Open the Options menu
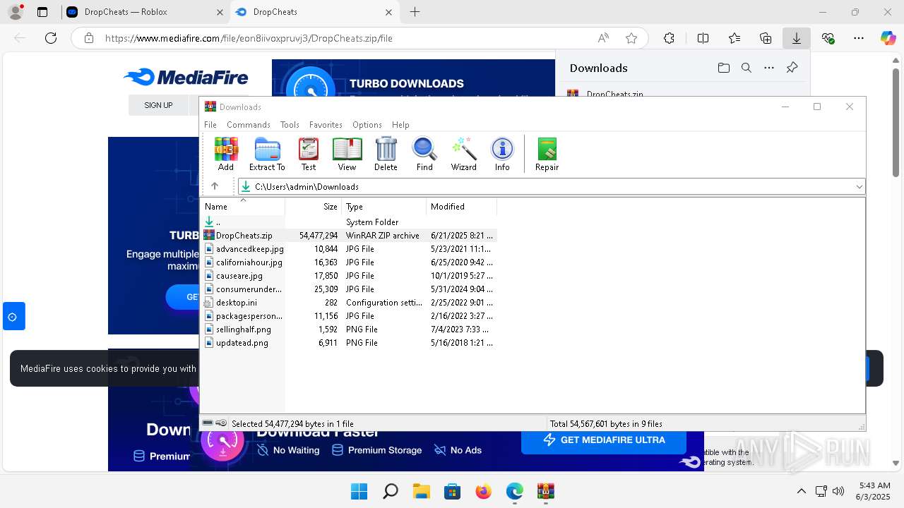This screenshot has width=904, height=508. click(367, 125)
